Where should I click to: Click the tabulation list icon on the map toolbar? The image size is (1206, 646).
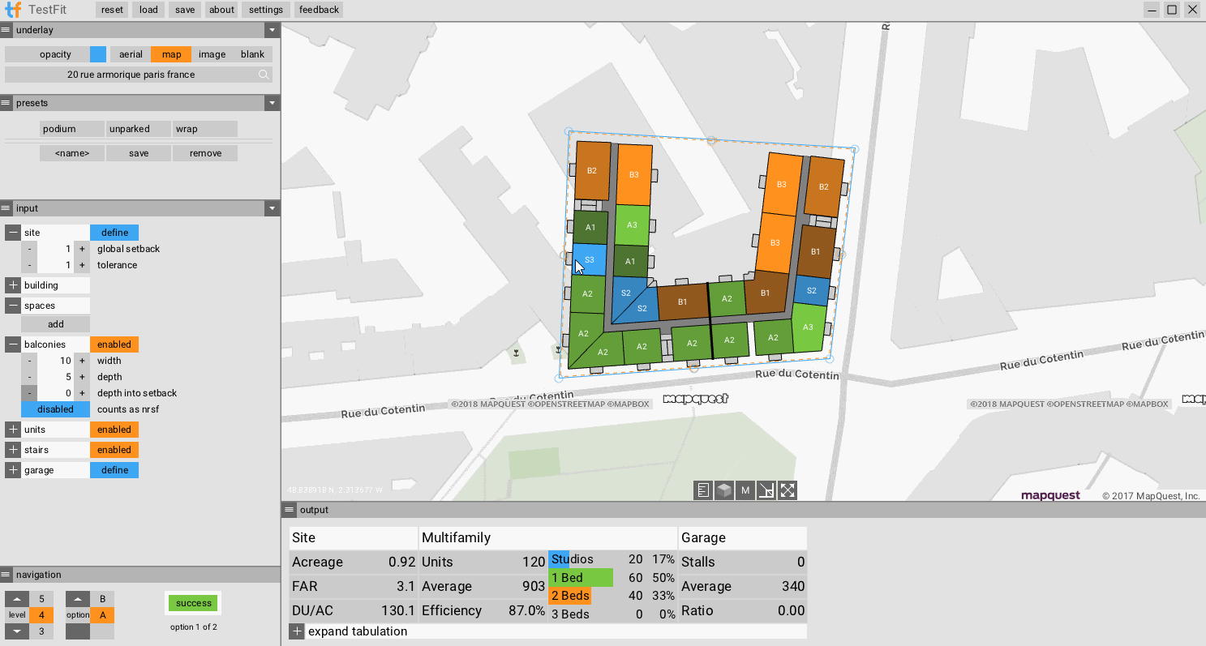pos(702,490)
